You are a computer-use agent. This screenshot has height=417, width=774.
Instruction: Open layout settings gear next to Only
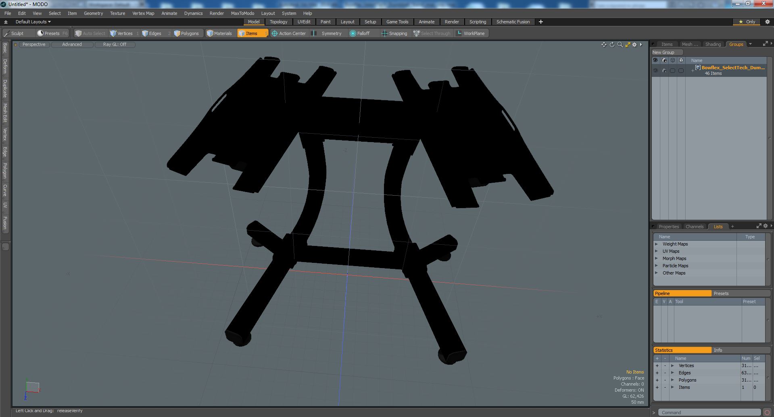point(767,22)
